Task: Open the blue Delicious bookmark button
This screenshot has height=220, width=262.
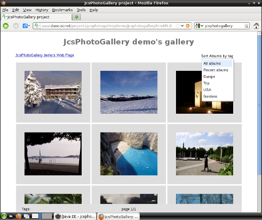Action: coord(25,26)
